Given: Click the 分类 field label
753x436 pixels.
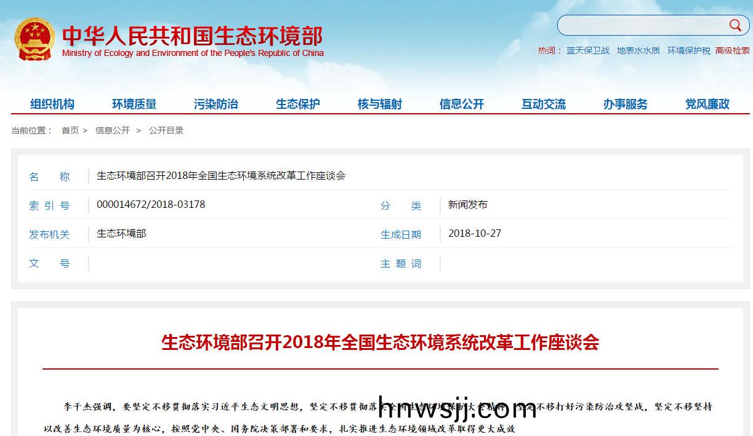Looking at the screenshot, I should click(x=401, y=205).
